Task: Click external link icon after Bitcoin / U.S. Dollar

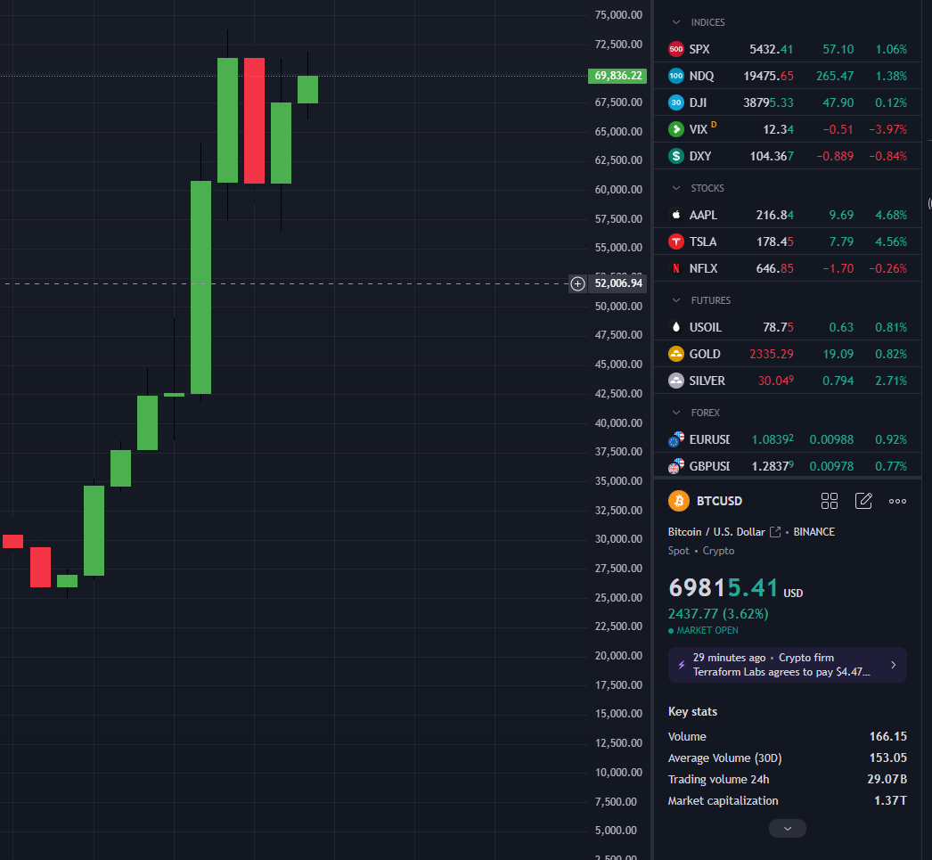Action: [x=775, y=532]
